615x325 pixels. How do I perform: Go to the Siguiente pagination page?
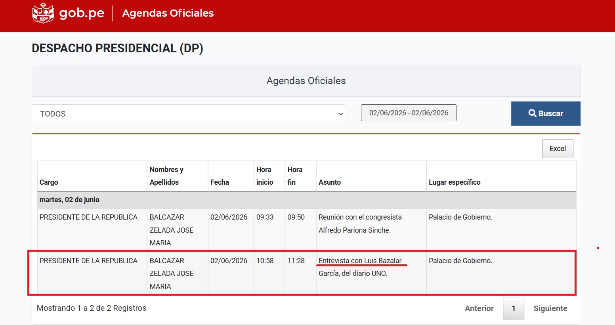(x=550, y=308)
